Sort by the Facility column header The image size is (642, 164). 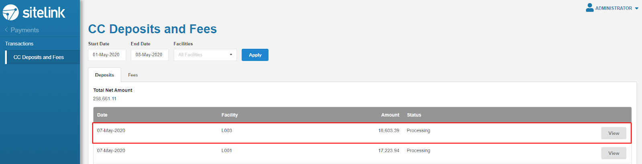pyautogui.click(x=230, y=115)
